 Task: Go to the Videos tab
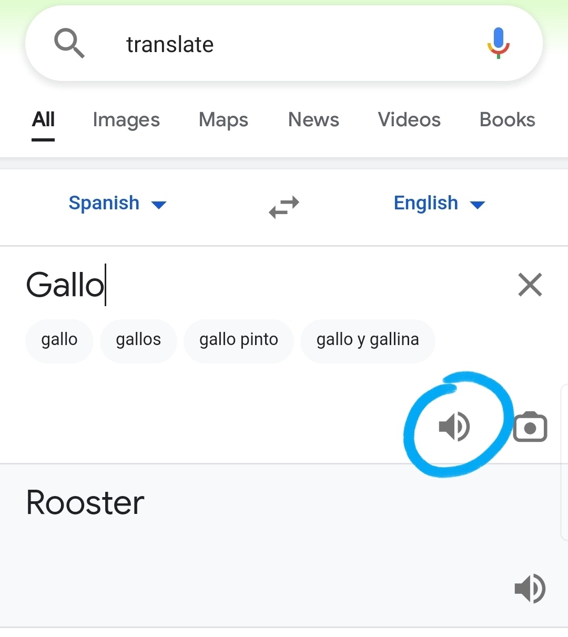point(409,120)
